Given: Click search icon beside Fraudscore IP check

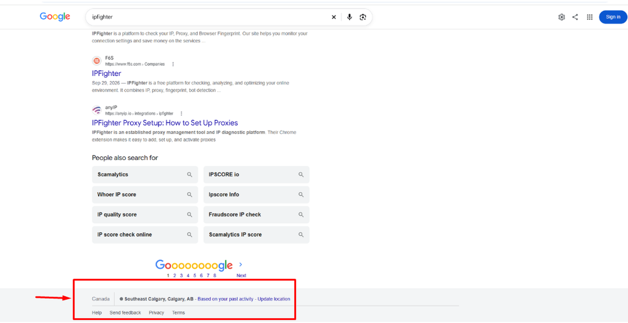Looking at the screenshot, I should (301, 215).
